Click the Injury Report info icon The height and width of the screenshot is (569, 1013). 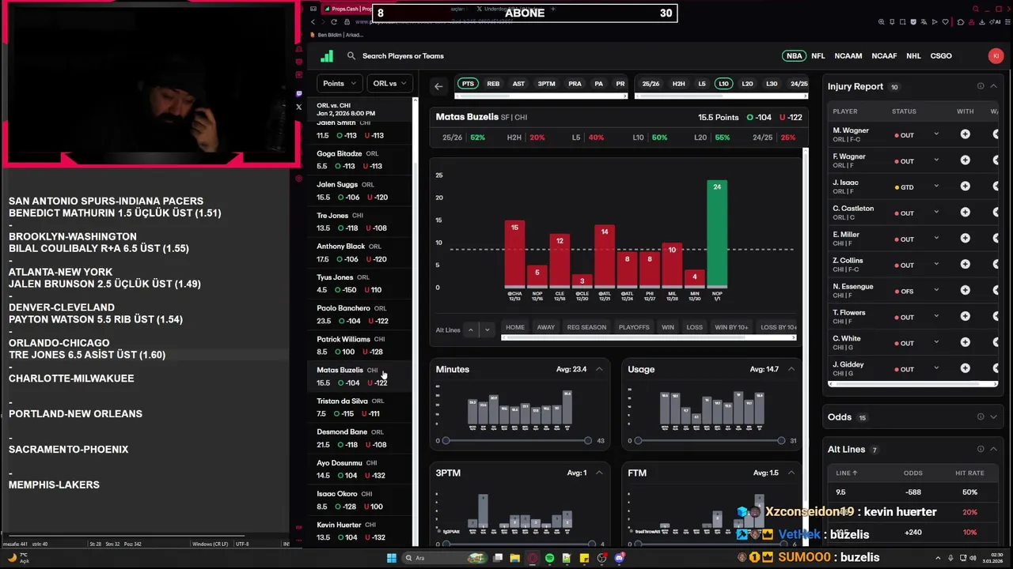(981, 86)
